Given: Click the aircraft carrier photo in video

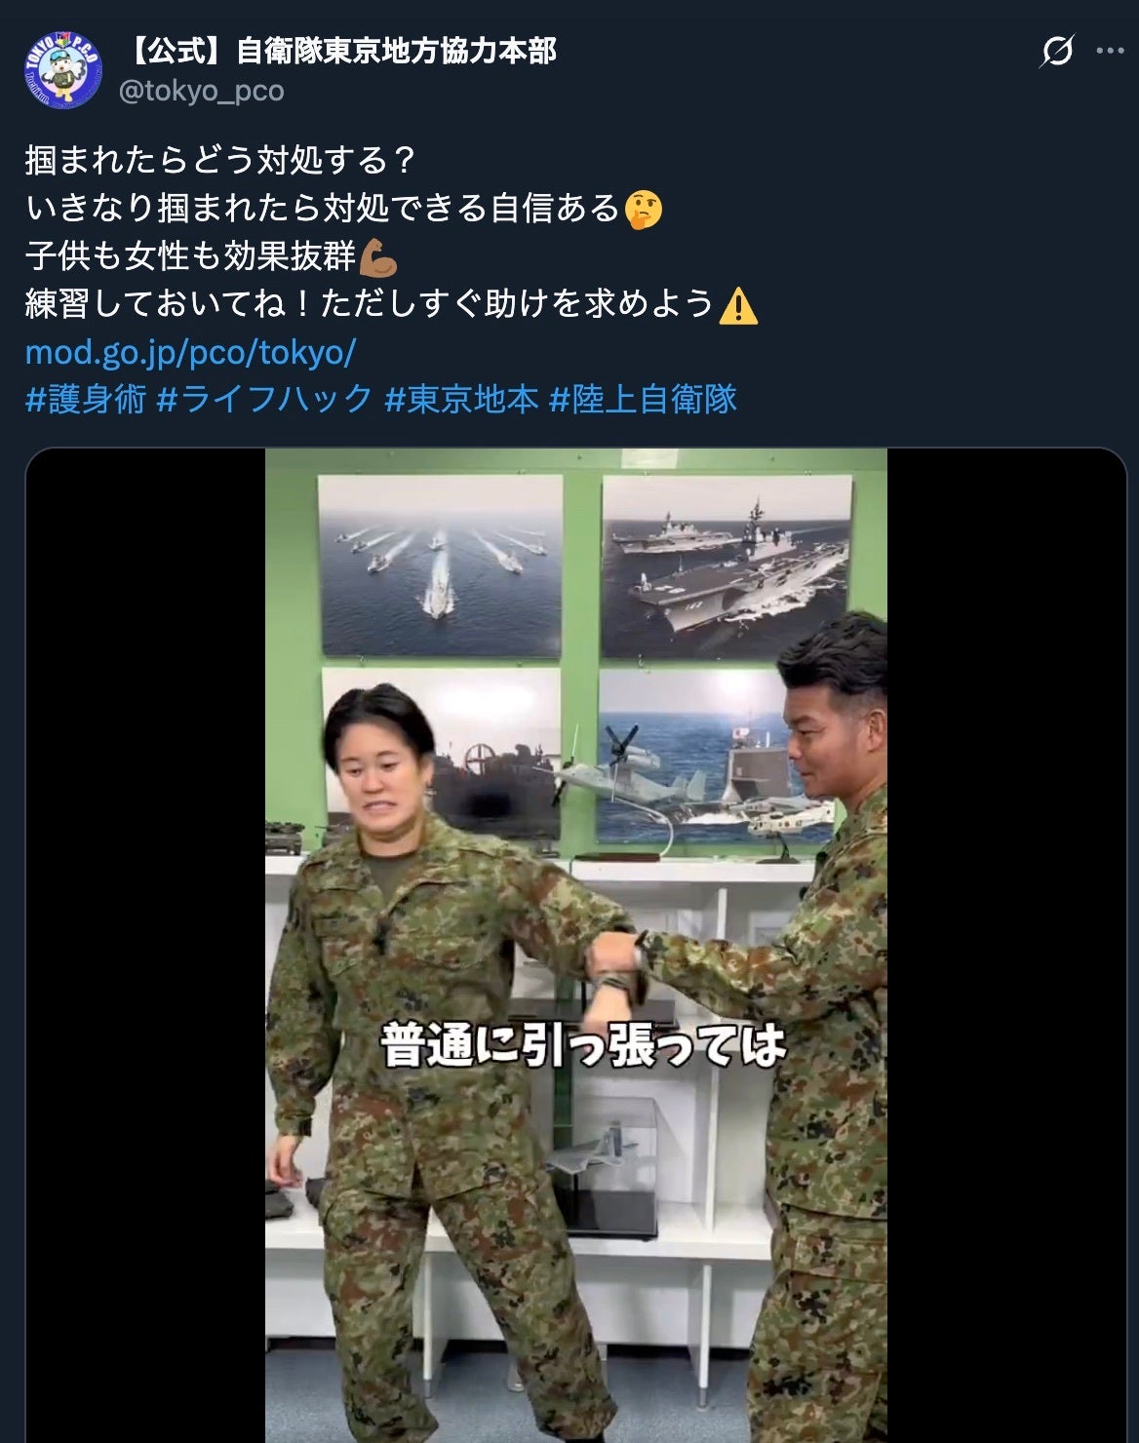Looking at the screenshot, I should coord(727,565).
